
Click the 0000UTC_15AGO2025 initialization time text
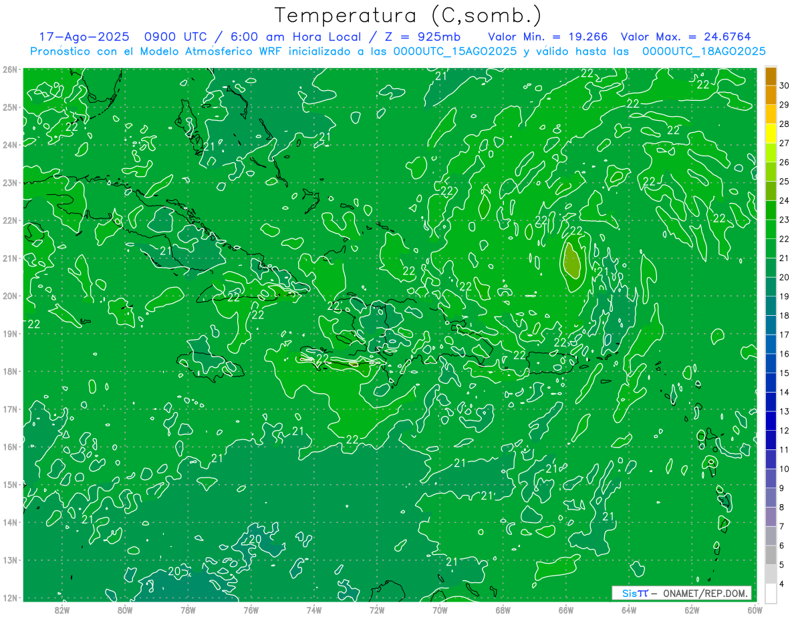coord(455,51)
